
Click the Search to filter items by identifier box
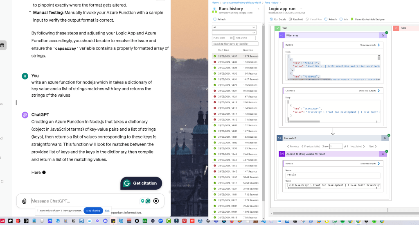(235, 43)
